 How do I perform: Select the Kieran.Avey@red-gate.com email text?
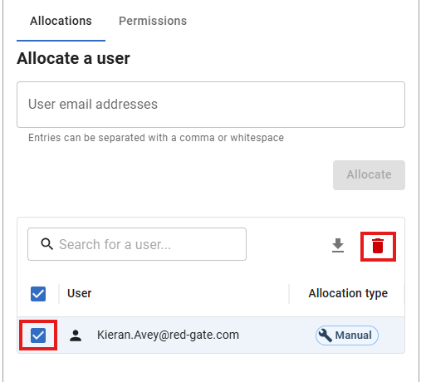pos(168,335)
